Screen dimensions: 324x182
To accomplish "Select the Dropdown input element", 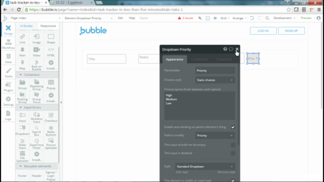I will 22,130.
